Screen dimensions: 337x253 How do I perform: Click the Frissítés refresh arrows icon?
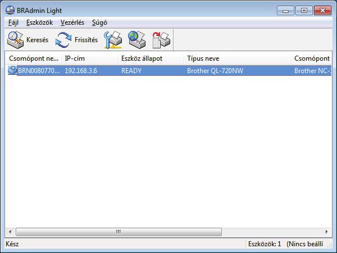tap(63, 40)
